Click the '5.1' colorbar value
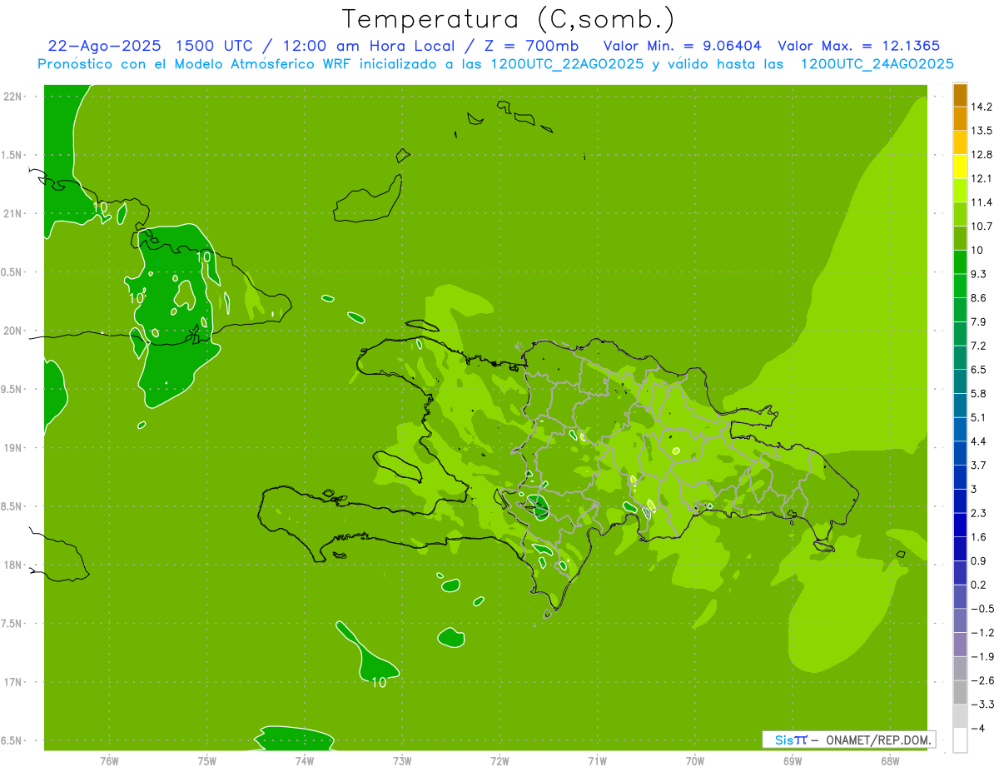Viewport: 999px width, 772px height. (x=979, y=417)
